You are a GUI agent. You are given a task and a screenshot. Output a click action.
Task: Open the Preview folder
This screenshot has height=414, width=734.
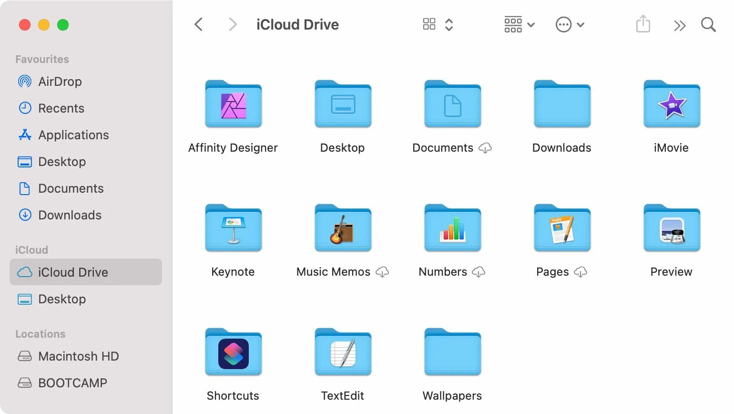pyautogui.click(x=672, y=228)
